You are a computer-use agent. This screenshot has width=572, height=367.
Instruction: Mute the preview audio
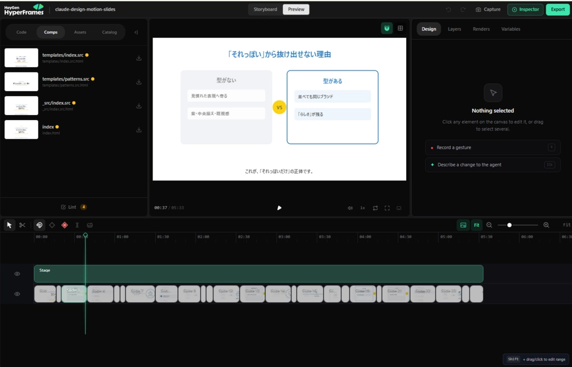350,208
